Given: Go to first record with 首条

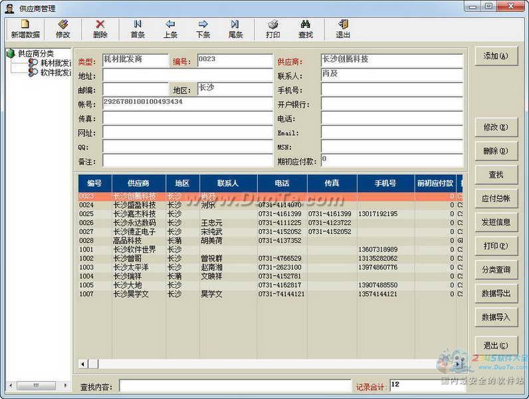Looking at the screenshot, I should (x=138, y=29).
